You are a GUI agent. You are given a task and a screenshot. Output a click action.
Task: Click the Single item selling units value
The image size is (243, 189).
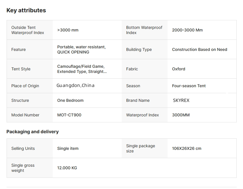pyautogui.click(x=68, y=148)
